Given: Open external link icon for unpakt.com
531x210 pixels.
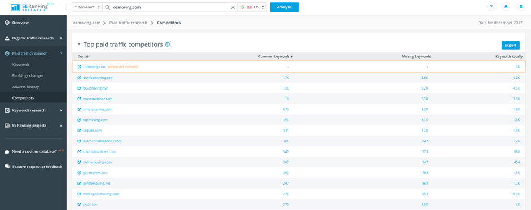Looking at the screenshot, I should 79,130.
